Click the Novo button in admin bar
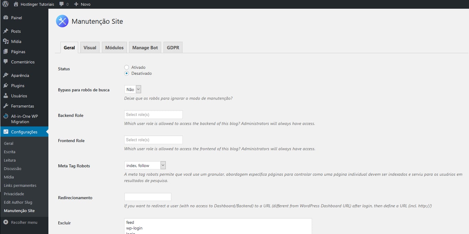 point(82,4)
